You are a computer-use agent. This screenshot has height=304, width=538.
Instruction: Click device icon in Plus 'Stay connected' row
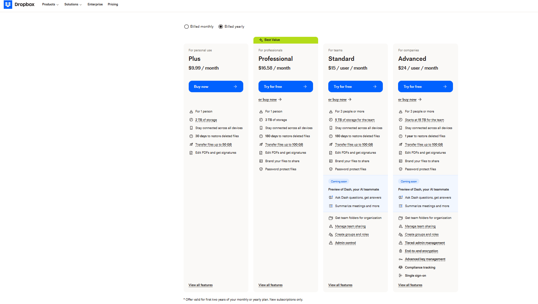pyautogui.click(x=191, y=128)
